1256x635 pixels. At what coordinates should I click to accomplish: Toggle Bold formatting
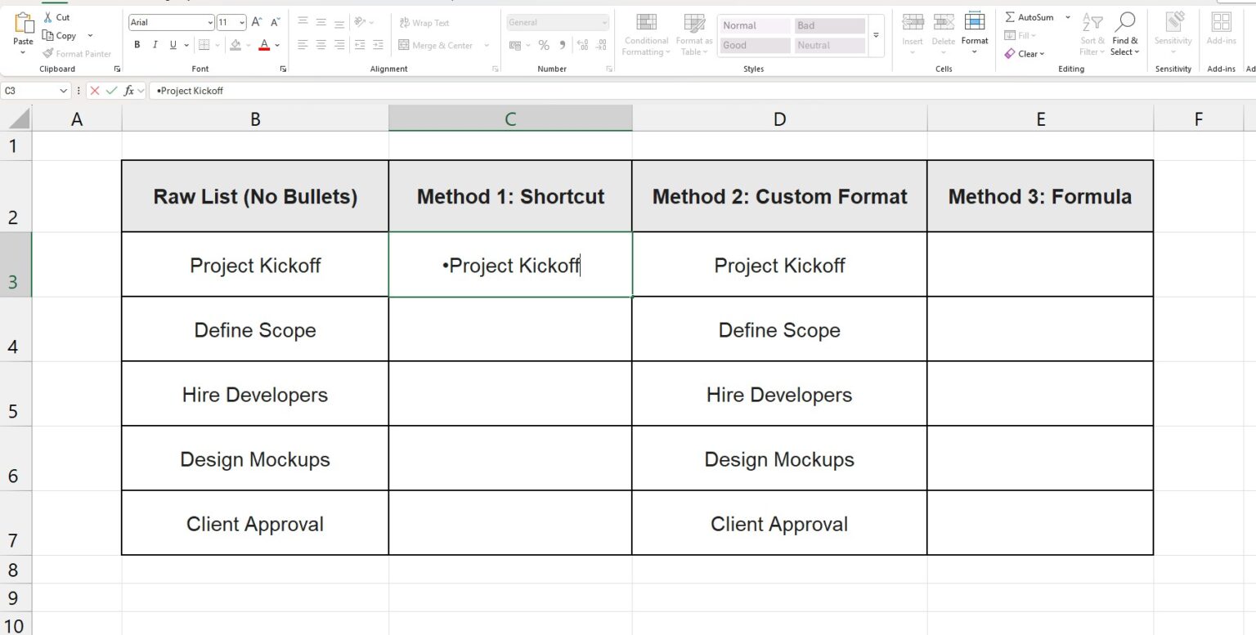[137, 45]
